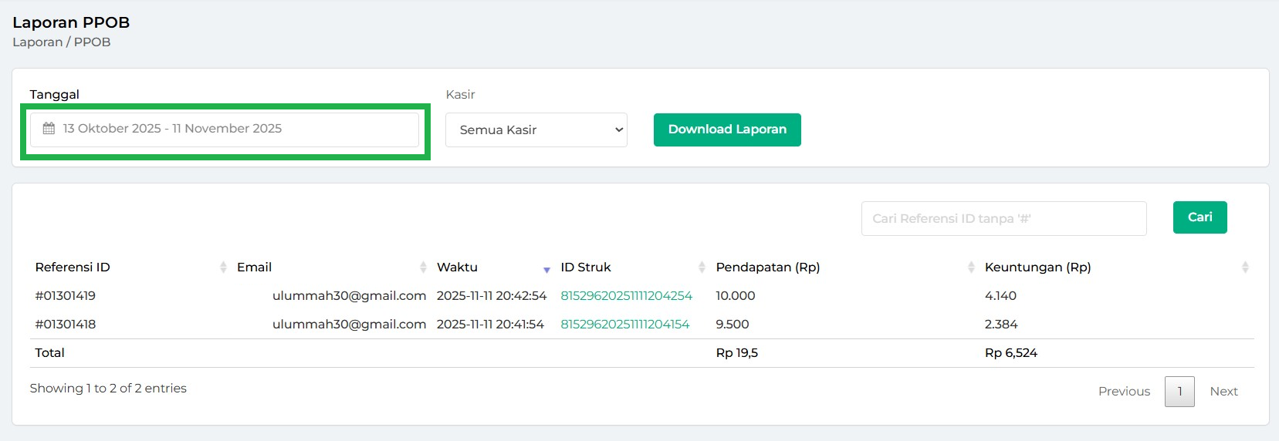Select page 1 in pagination
The height and width of the screenshot is (441, 1279).
click(x=1179, y=392)
